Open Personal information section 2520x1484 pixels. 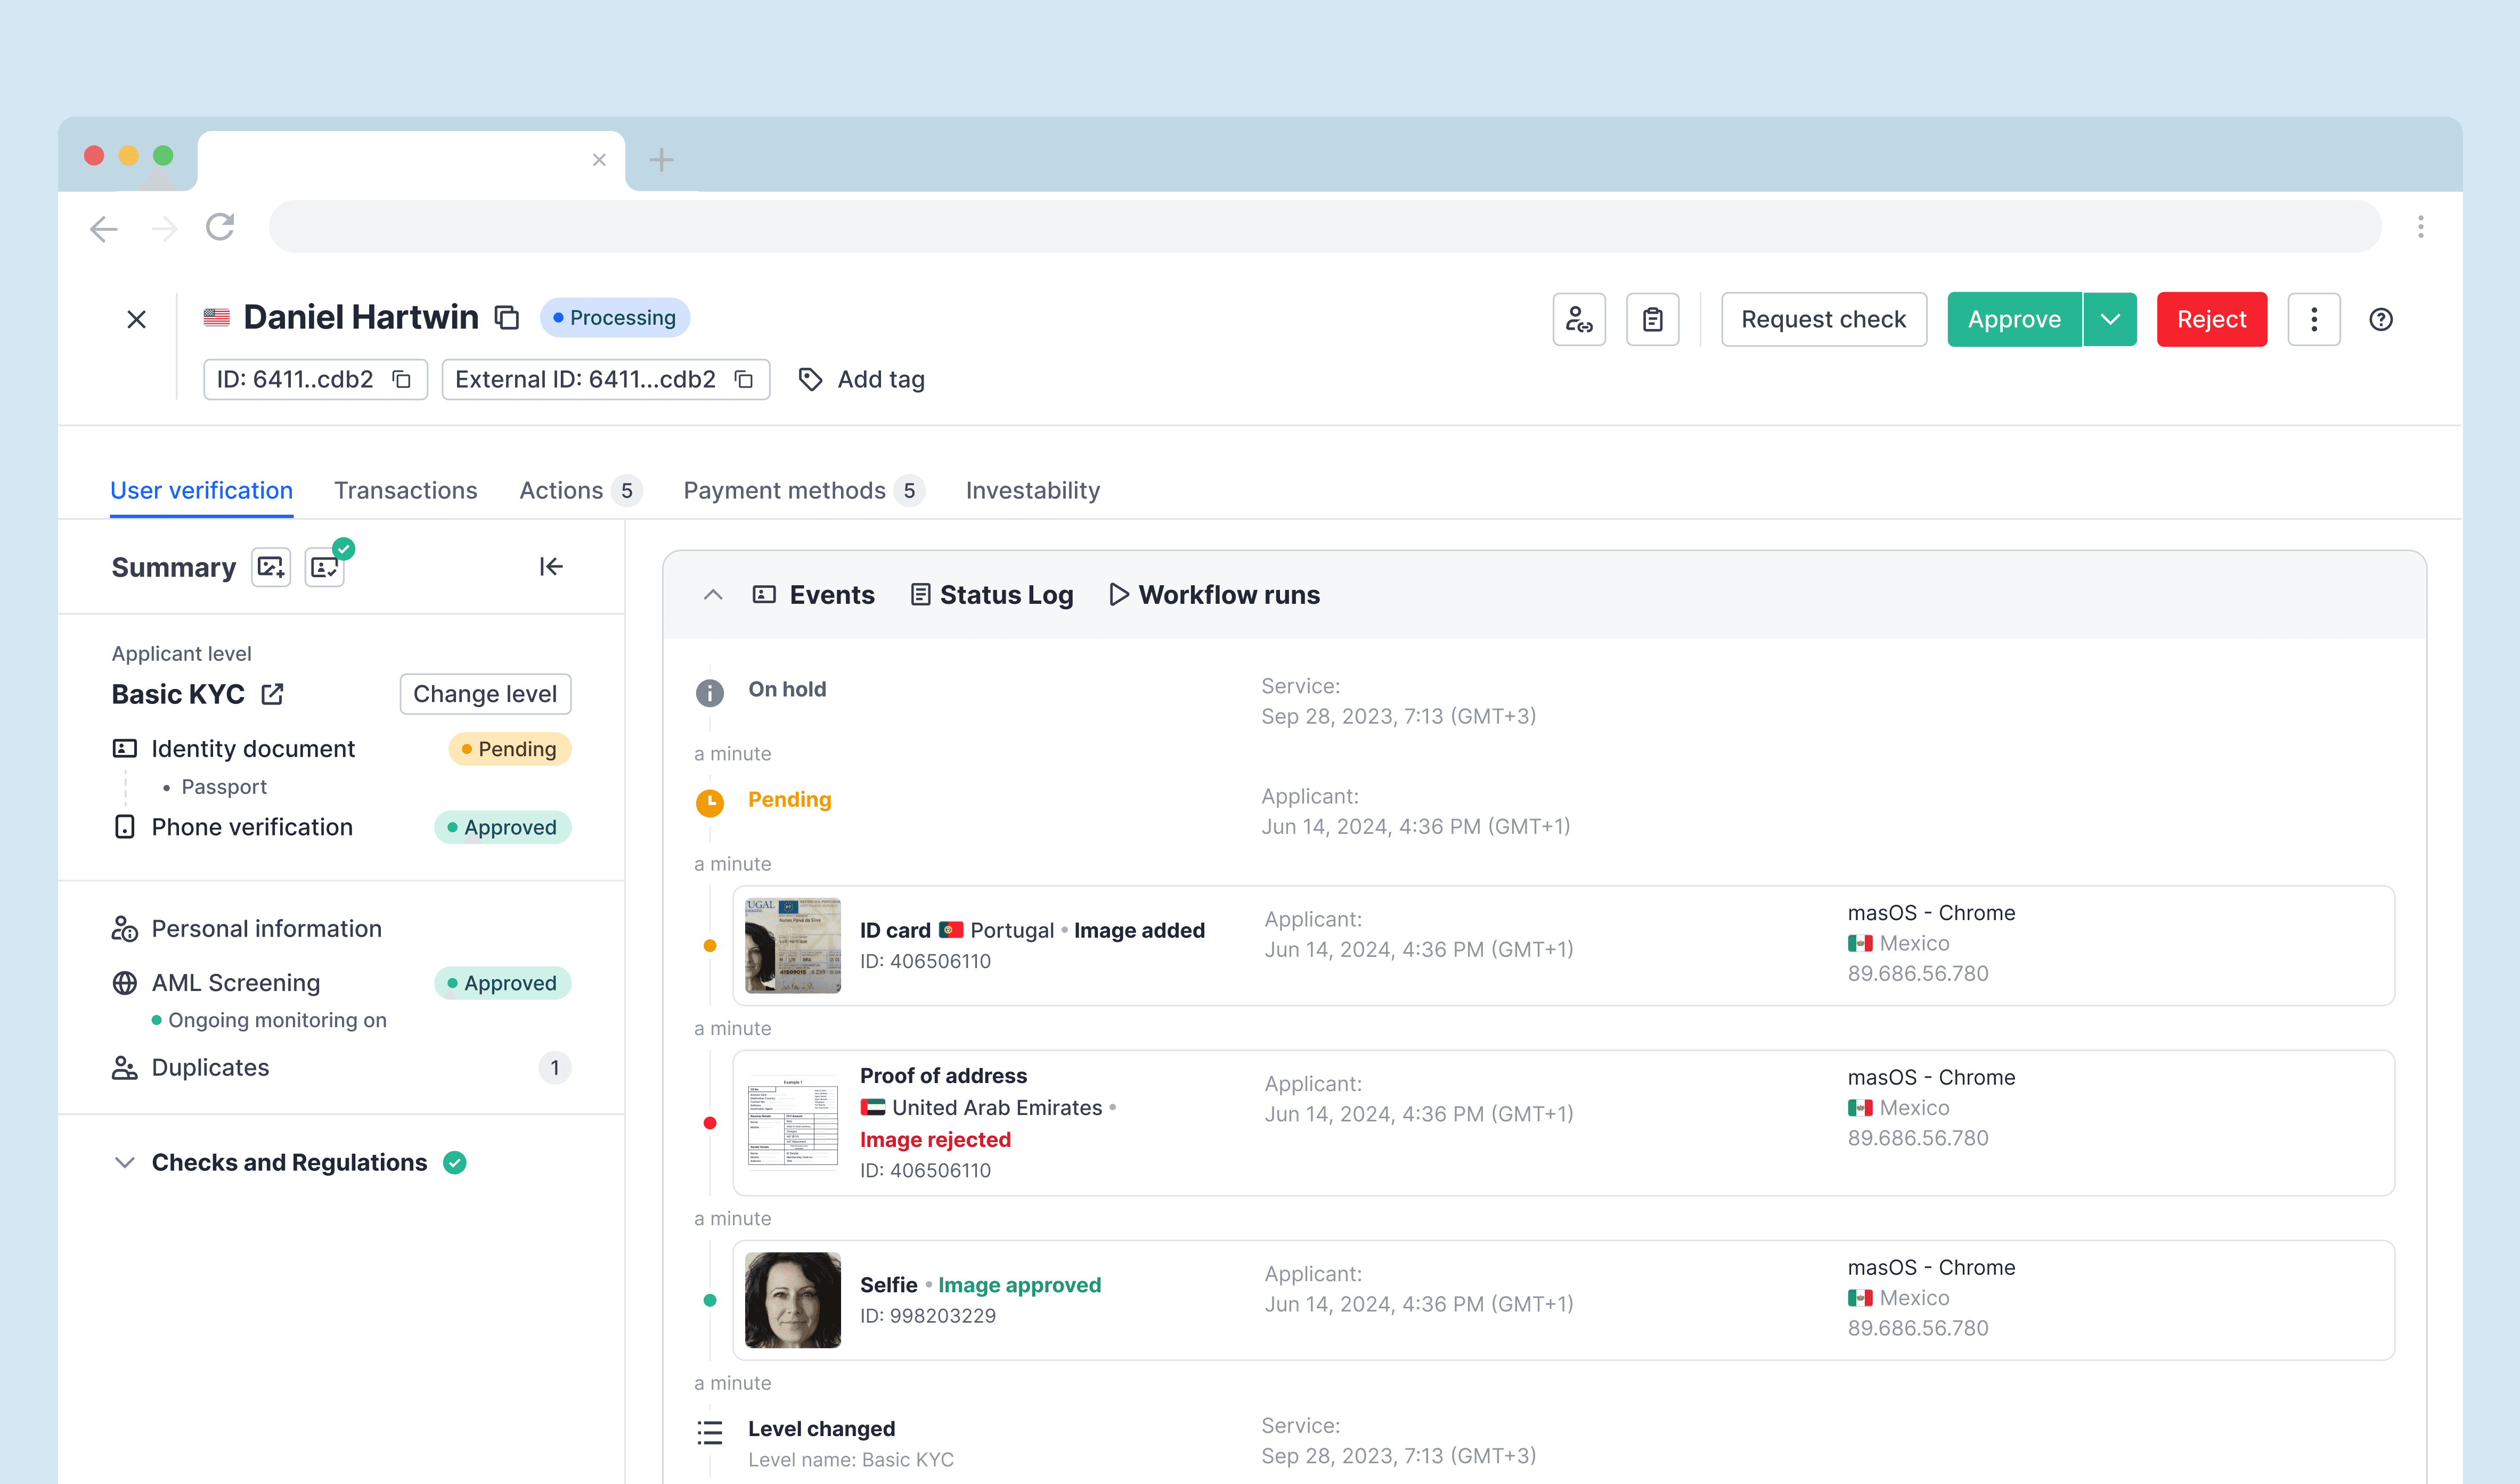pos(266,929)
